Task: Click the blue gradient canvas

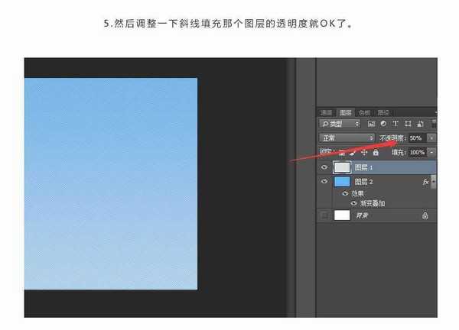Action: (x=111, y=183)
